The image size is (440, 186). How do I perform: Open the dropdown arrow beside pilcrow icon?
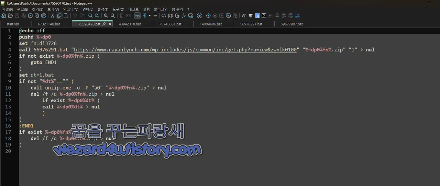click(150, 16)
